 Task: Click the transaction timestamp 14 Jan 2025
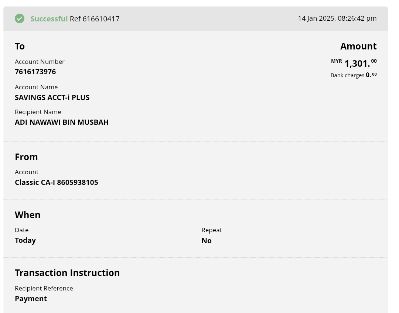click(x=337, y=18)
